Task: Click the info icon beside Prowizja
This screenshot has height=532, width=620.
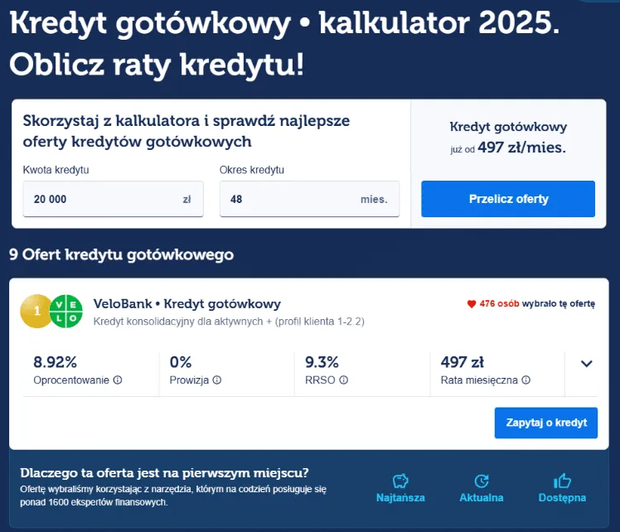Action: click(217, 380)
